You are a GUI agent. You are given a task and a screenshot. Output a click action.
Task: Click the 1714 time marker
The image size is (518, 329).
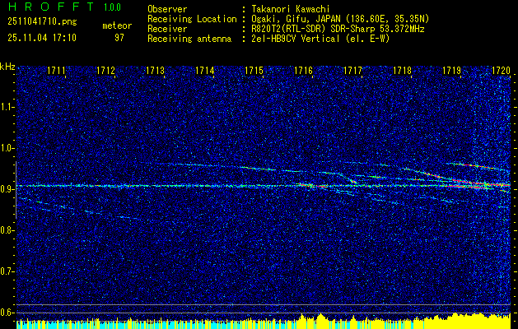pyautogui.click(x=205, y=70)
